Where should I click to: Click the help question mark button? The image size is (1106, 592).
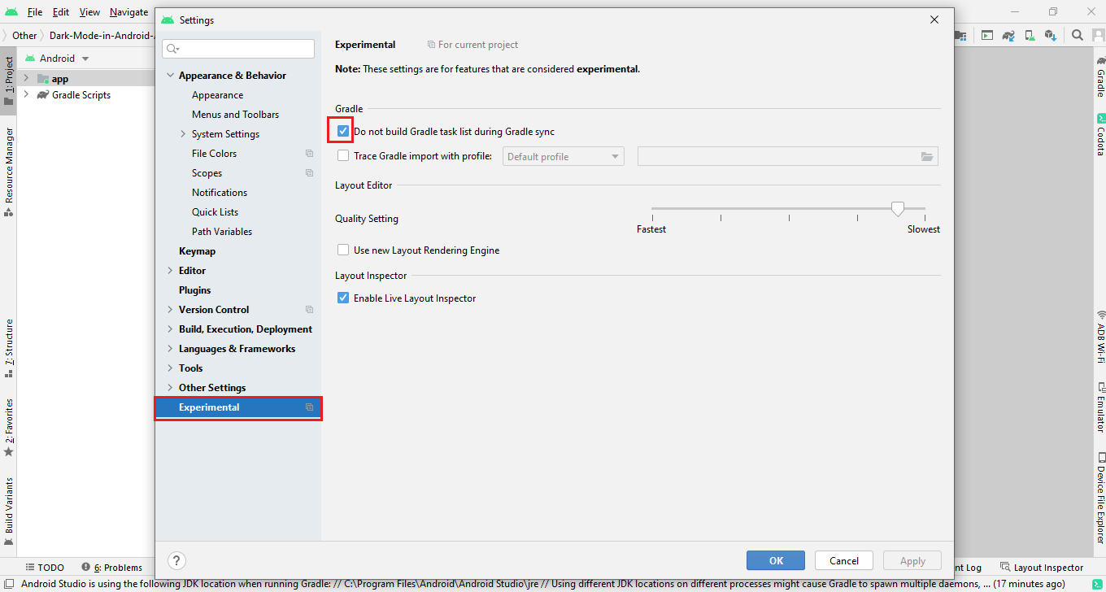click(176, 560)
